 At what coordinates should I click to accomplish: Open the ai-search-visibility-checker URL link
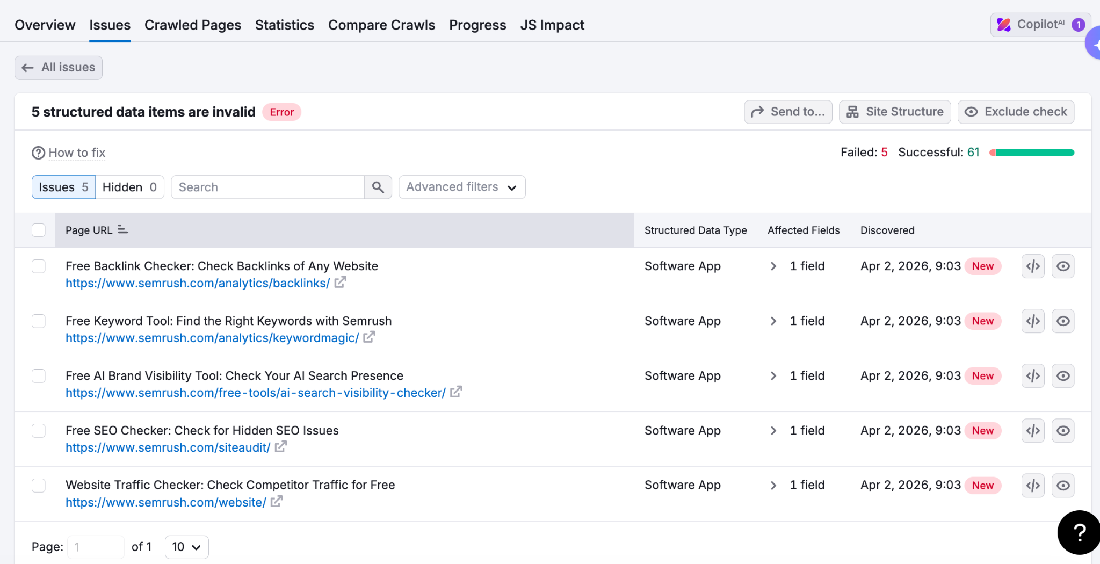coord(256,393)
